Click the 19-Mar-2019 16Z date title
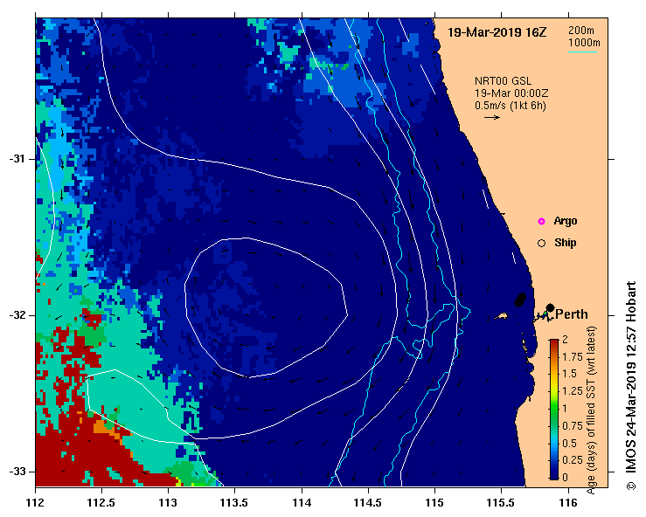This screenshot has width=646, height=517. pos(497,32)
